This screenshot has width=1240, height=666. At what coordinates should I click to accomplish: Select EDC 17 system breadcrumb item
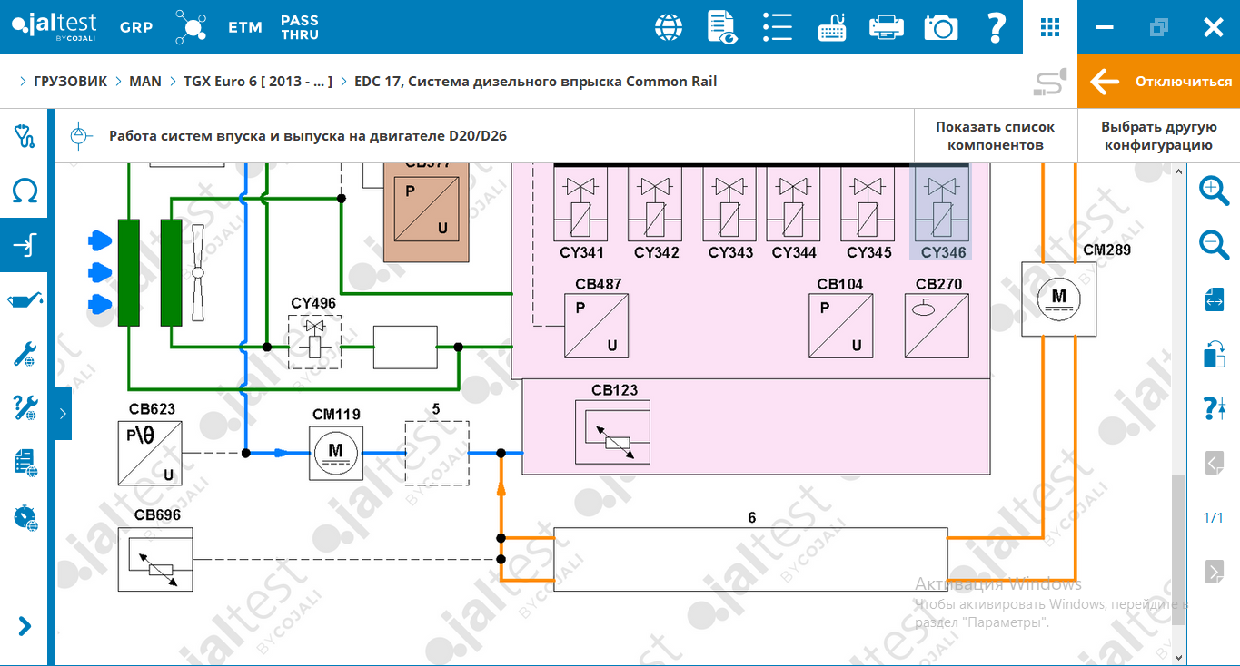tap(536, 82)
